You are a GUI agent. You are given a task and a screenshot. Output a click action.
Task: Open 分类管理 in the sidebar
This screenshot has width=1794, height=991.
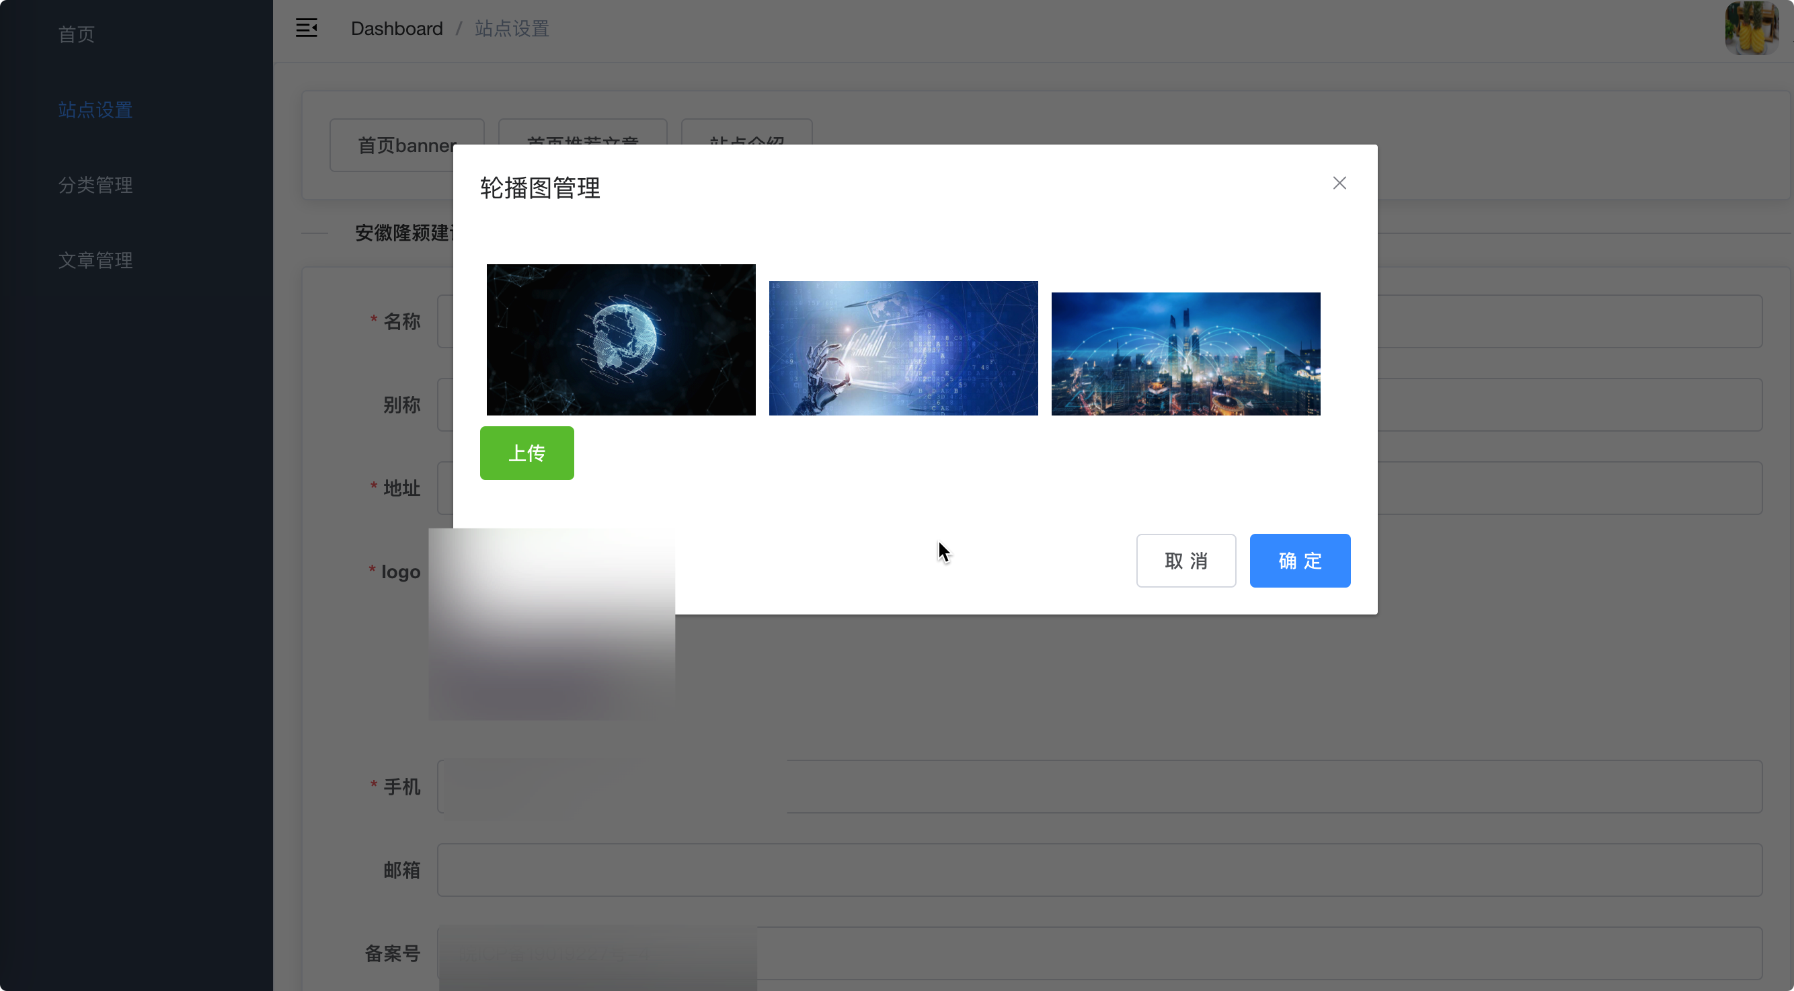point(95,184)
